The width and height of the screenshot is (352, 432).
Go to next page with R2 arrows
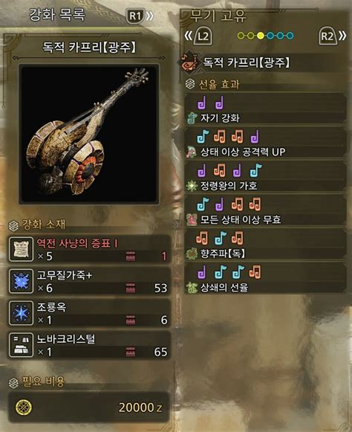pos(333,36)
